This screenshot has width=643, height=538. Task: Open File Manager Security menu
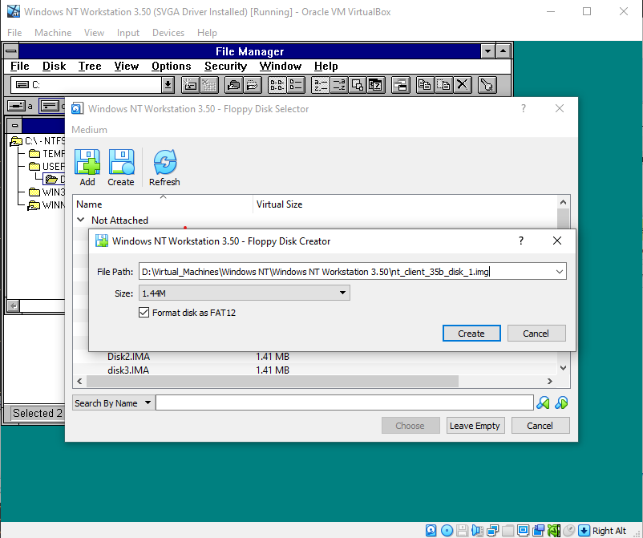tap(225, 66)
